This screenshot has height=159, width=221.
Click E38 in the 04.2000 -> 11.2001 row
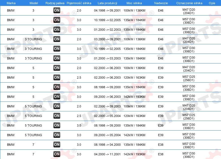[161, 154]
